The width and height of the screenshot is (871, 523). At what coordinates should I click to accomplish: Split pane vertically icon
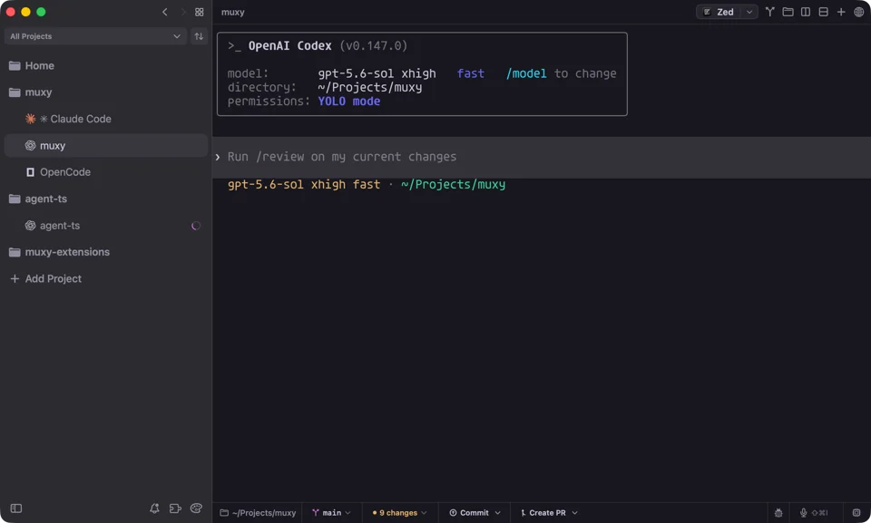[806, 12]
